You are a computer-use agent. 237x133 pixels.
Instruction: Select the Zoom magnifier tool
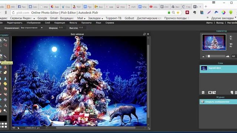click(x=5, y=111)
